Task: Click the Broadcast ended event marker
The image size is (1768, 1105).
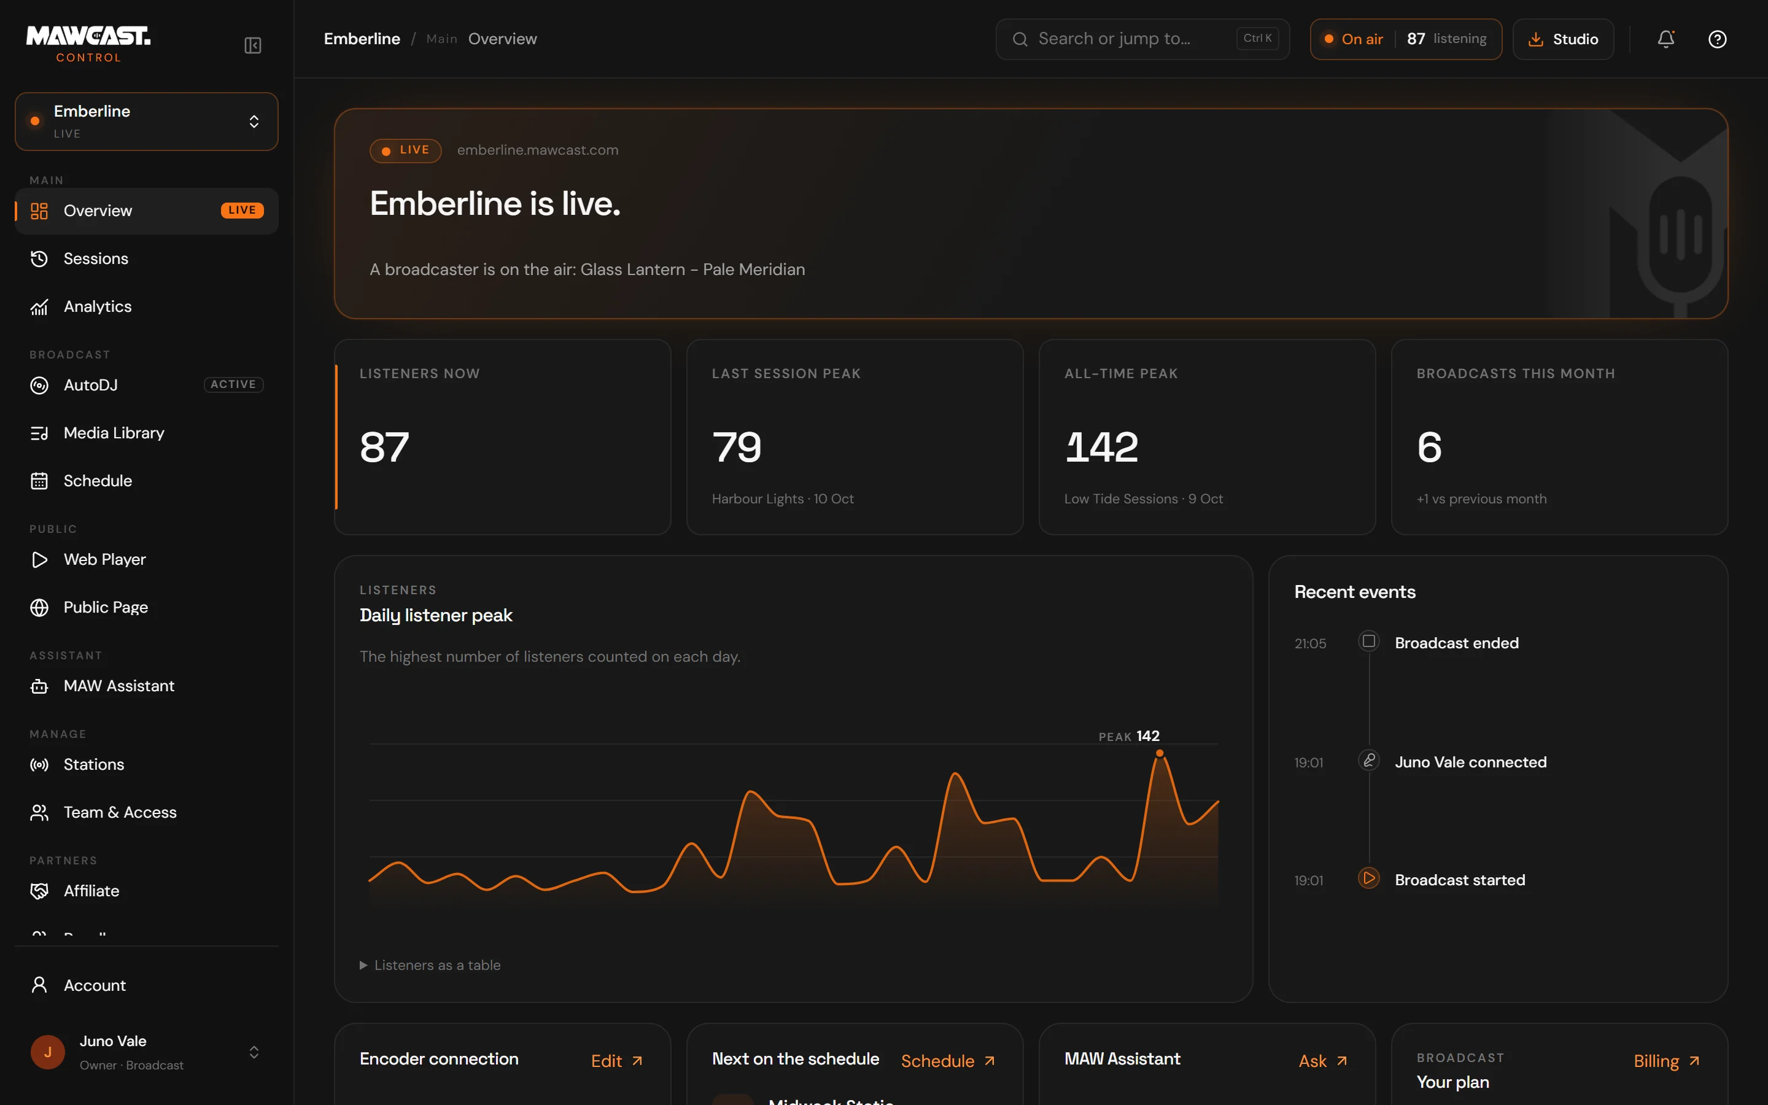Action: 1369,641
